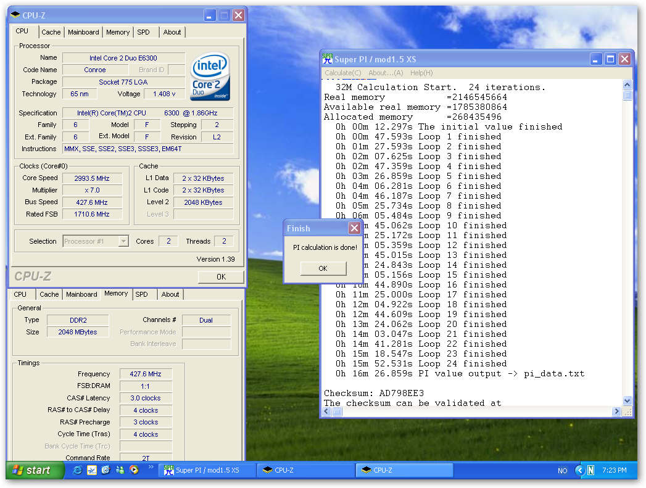Image resolution: width=646 pixels, height=488 pixels.
Task: Click OK button in the CPU-Z window
Action: (221, 277)
